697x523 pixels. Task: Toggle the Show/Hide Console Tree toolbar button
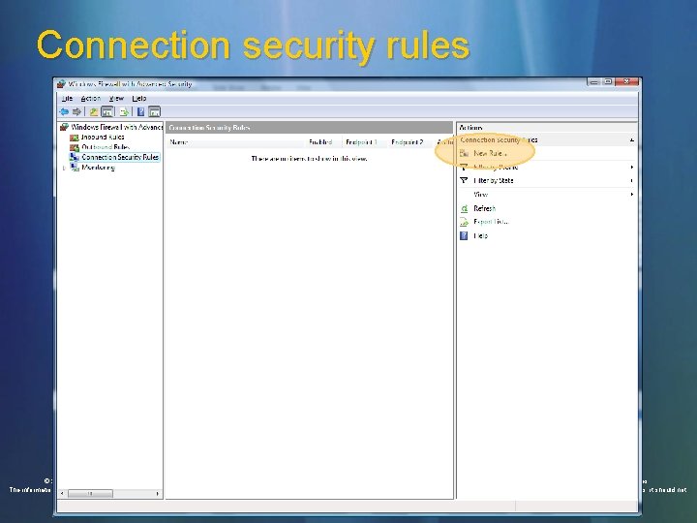click(x=107, y=111)
